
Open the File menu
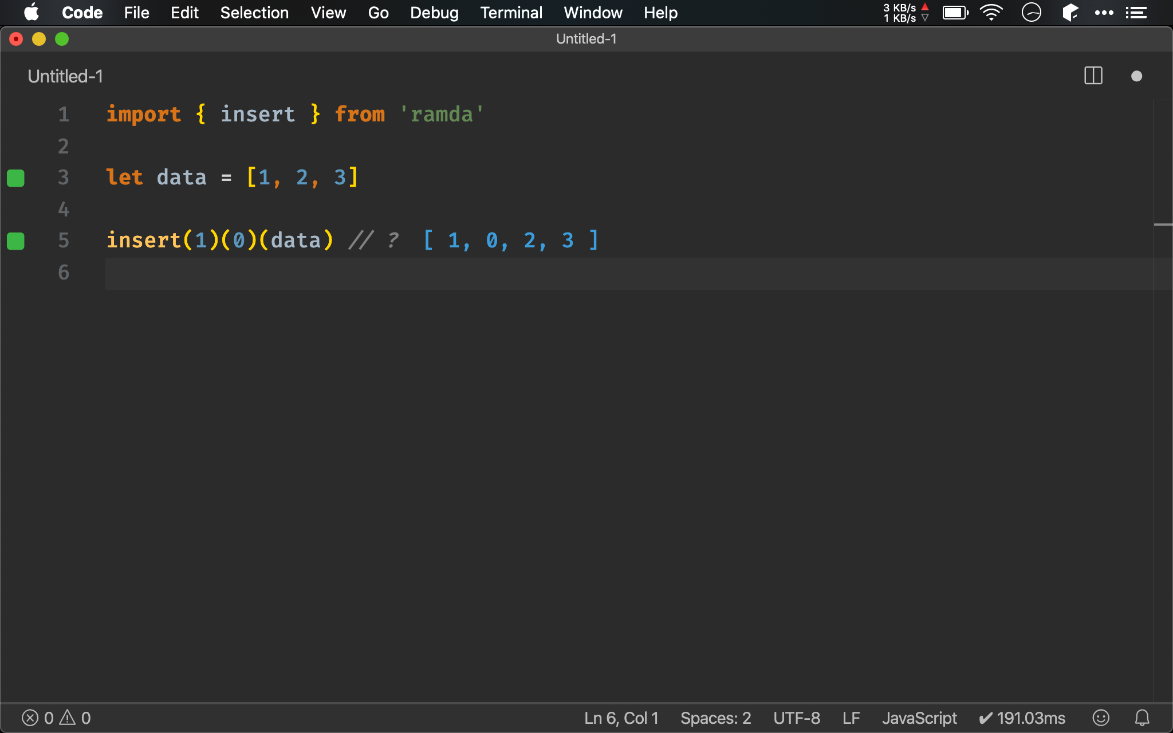(x=136, y=13)
